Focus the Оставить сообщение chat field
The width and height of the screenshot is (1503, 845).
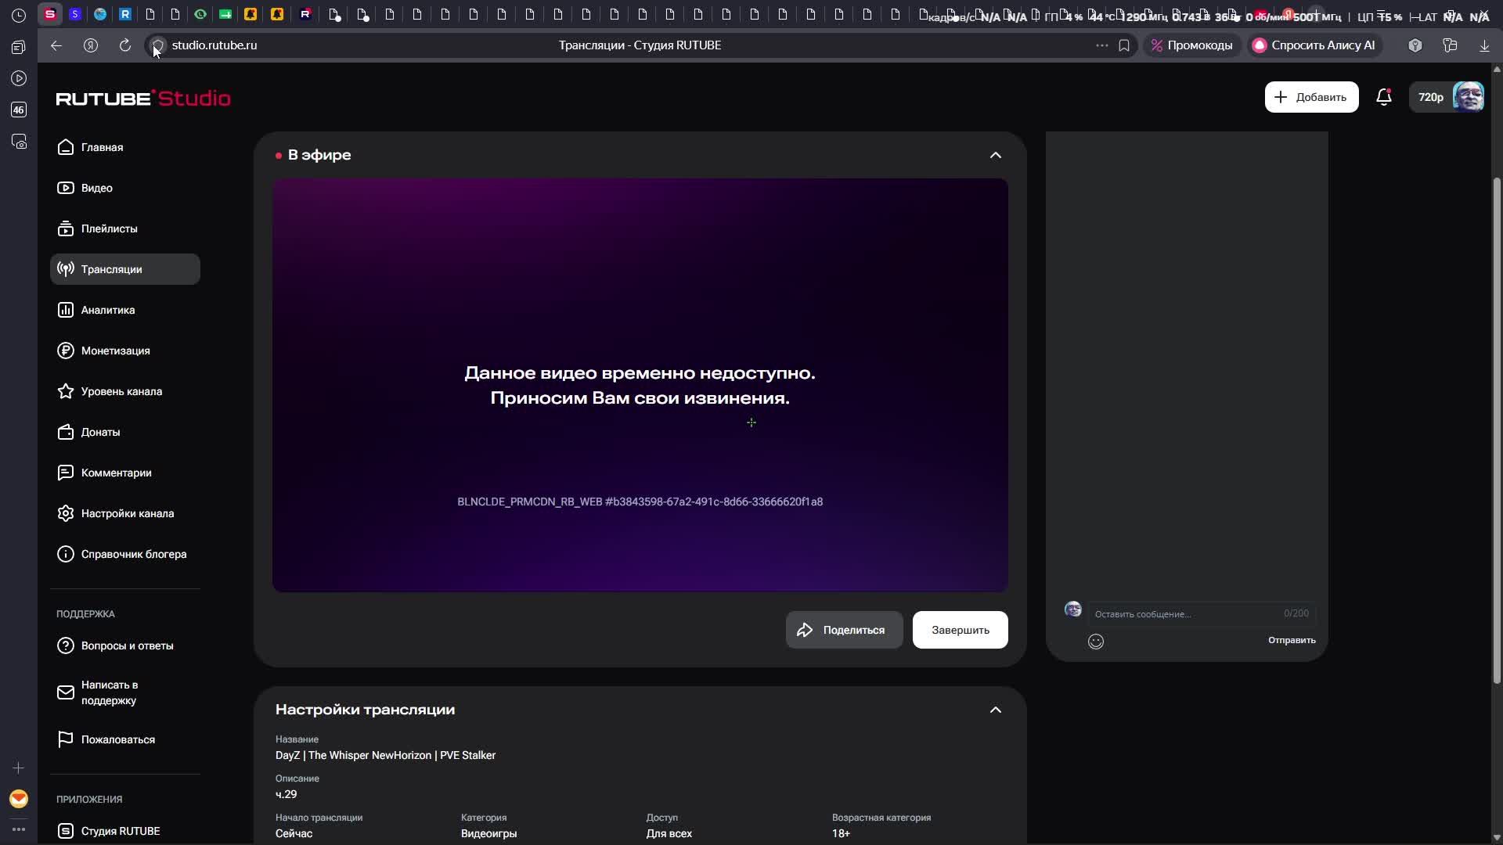click(x=1202, y=613)
